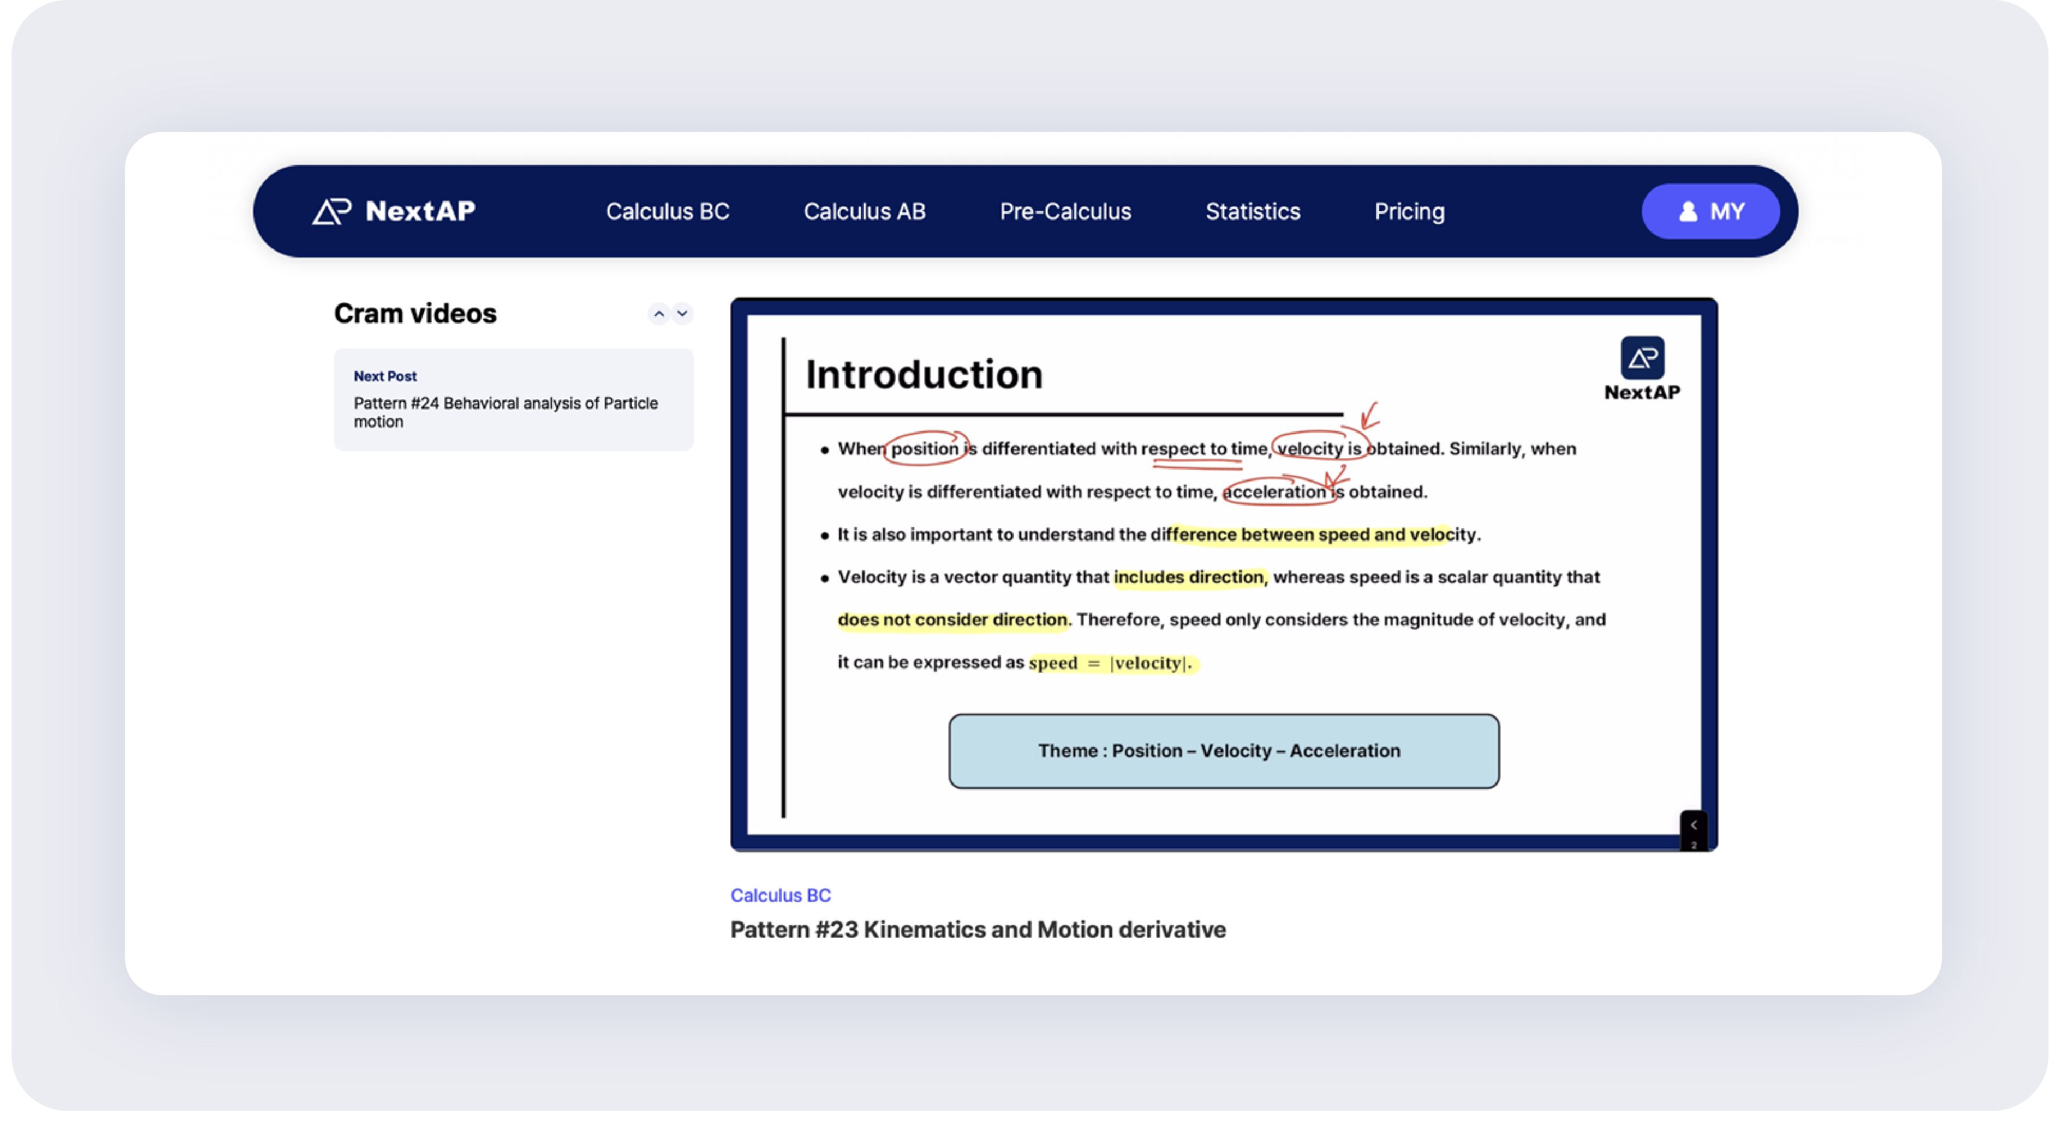Click the NextAP triangle logo icon in navbar
This screenshot has height=1127, width=2067.
(332, 211)
